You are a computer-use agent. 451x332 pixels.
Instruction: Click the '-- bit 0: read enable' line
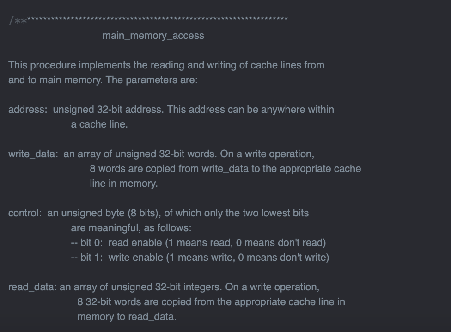[198, 243]
